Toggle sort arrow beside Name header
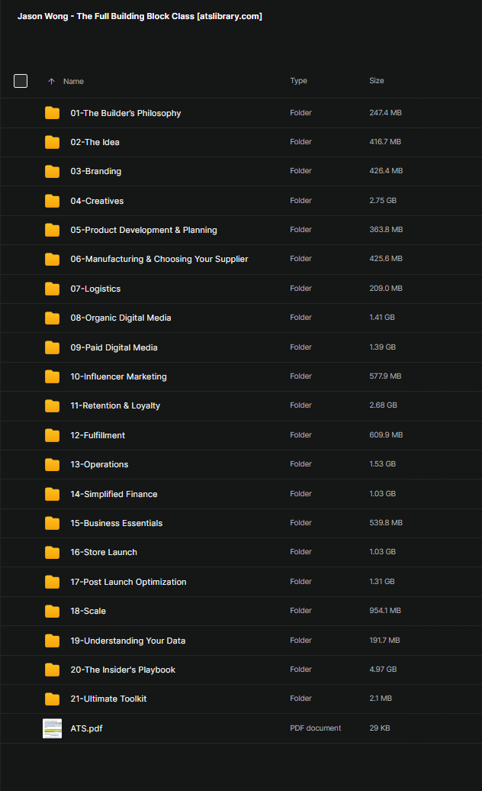 point(51,81)
